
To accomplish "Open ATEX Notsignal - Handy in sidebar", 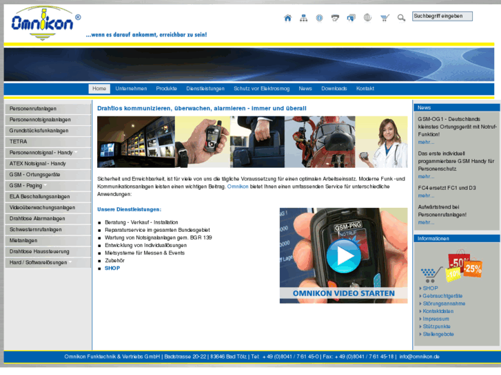I will click(x=48, y=164).
